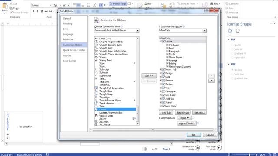Open the Page-1 sheet tab
The width and height of the screenshot is (278, 156).
[167, 149]
